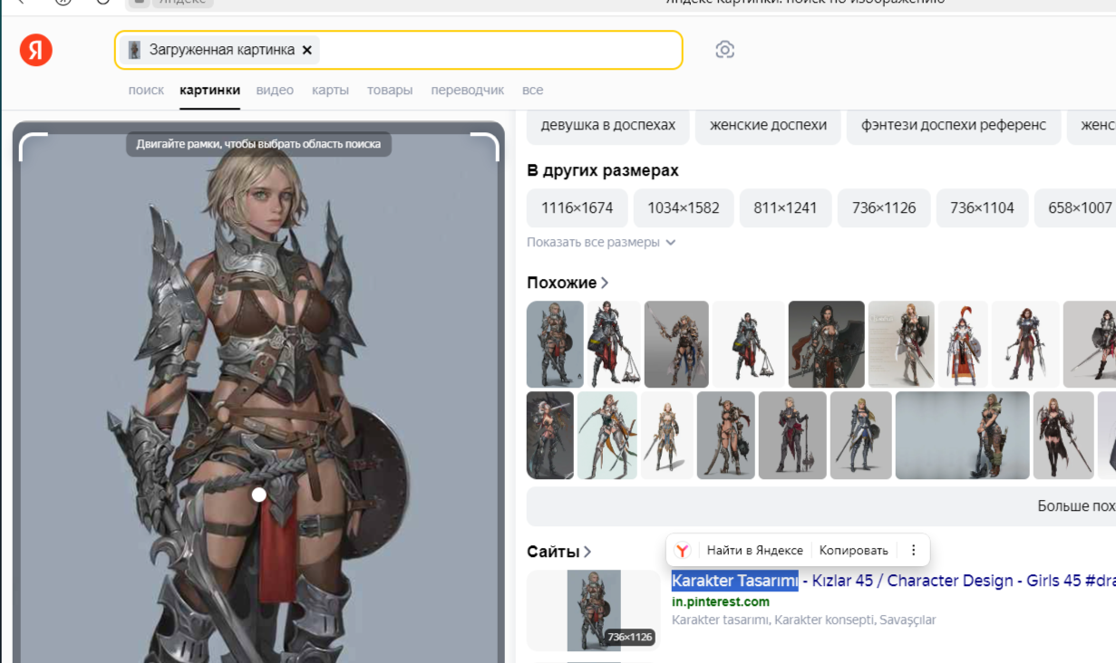Open the site result thumbnail labeled 736×1126
Image resolution: width=1116 pixels, height=663 pixels.
pyautogui.click(x=594, y=610)
